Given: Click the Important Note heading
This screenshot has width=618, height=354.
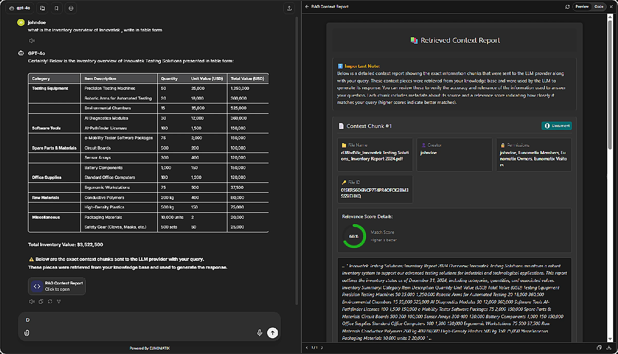Looking at the screenshot, I should click(x=362, y=66).
